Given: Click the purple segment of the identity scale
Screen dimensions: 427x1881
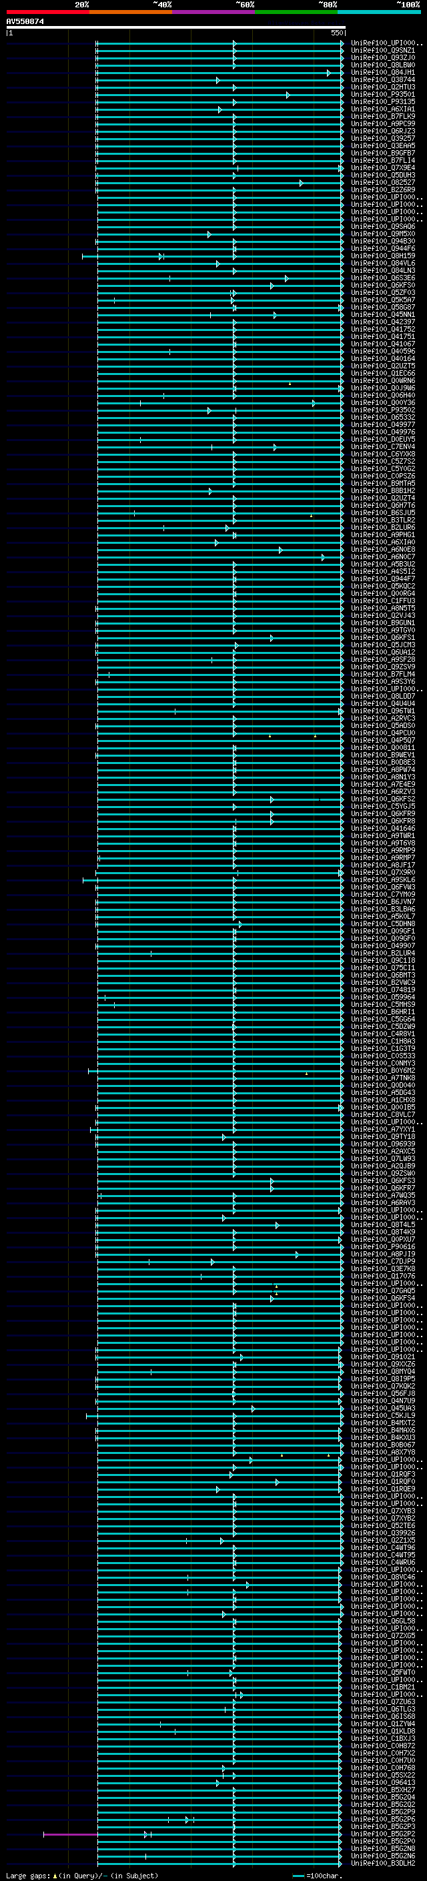Looking at the screenshot, I should point(213,12).
